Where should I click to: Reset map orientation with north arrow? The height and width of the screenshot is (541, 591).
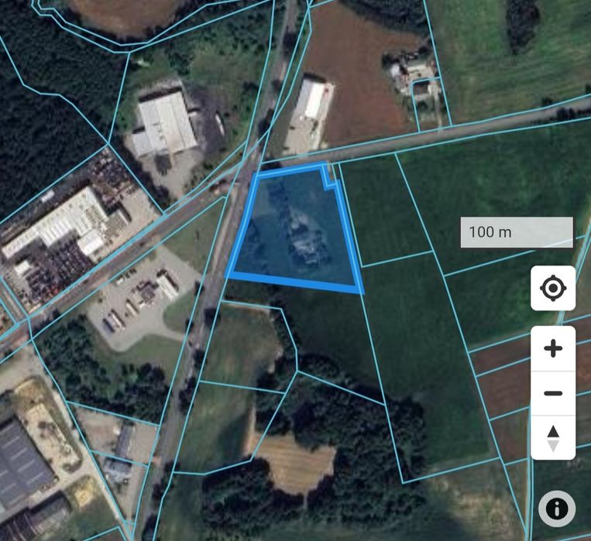pyautogui.click(x=553, y=438)
